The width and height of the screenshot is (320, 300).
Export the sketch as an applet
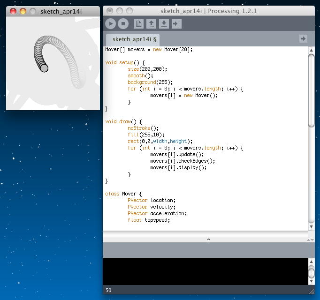point(176,23)
